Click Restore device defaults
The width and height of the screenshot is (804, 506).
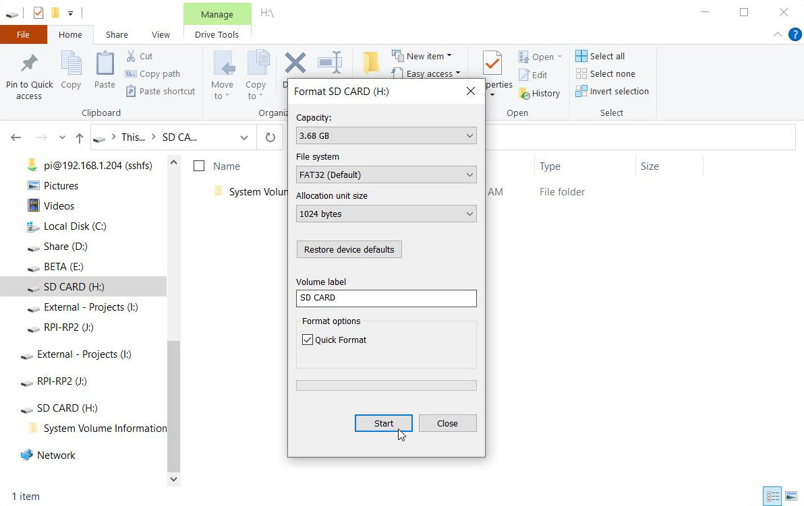click(349, 249)
